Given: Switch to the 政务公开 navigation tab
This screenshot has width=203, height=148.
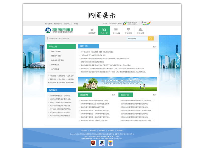Looking at the screenshot, I should pyautogui.click(x=104, y=30).
